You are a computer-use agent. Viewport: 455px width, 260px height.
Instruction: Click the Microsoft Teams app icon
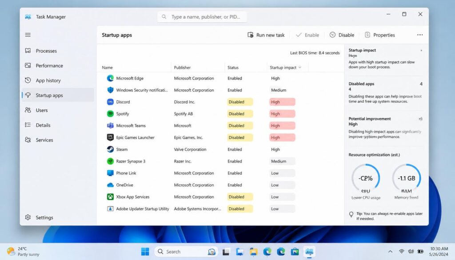point(110,126)
